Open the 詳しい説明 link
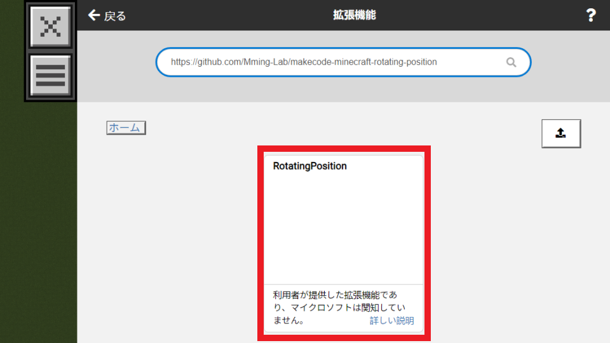Screen dimensions: 610x343 click(391, 321)
